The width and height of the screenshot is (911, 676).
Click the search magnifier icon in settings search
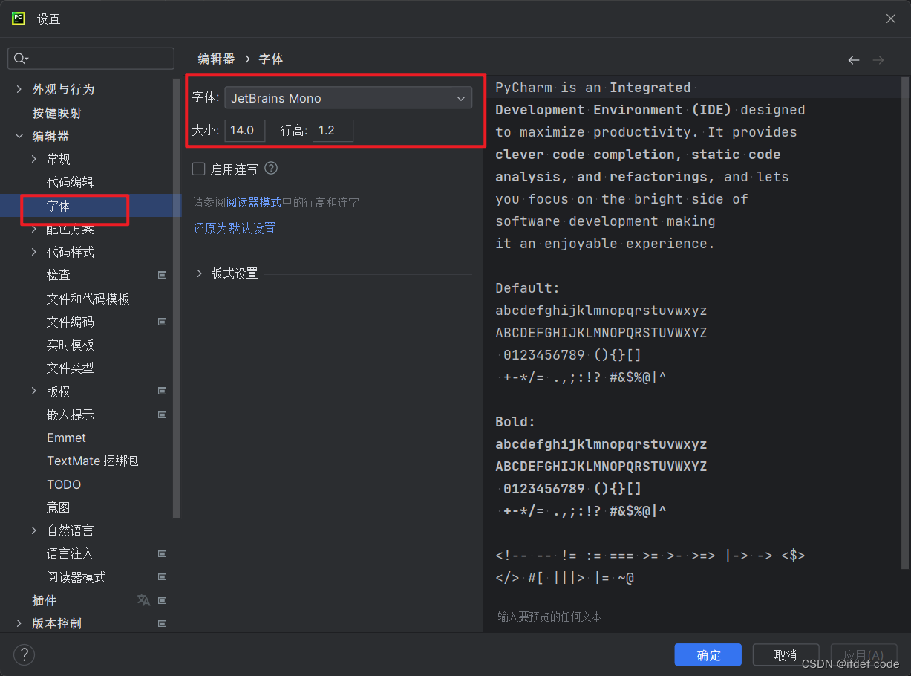point(20,59)
